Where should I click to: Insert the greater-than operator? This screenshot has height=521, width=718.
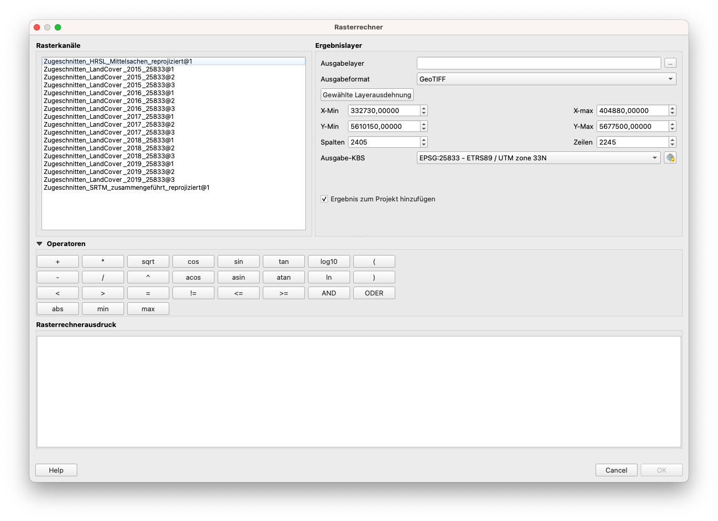103,293
